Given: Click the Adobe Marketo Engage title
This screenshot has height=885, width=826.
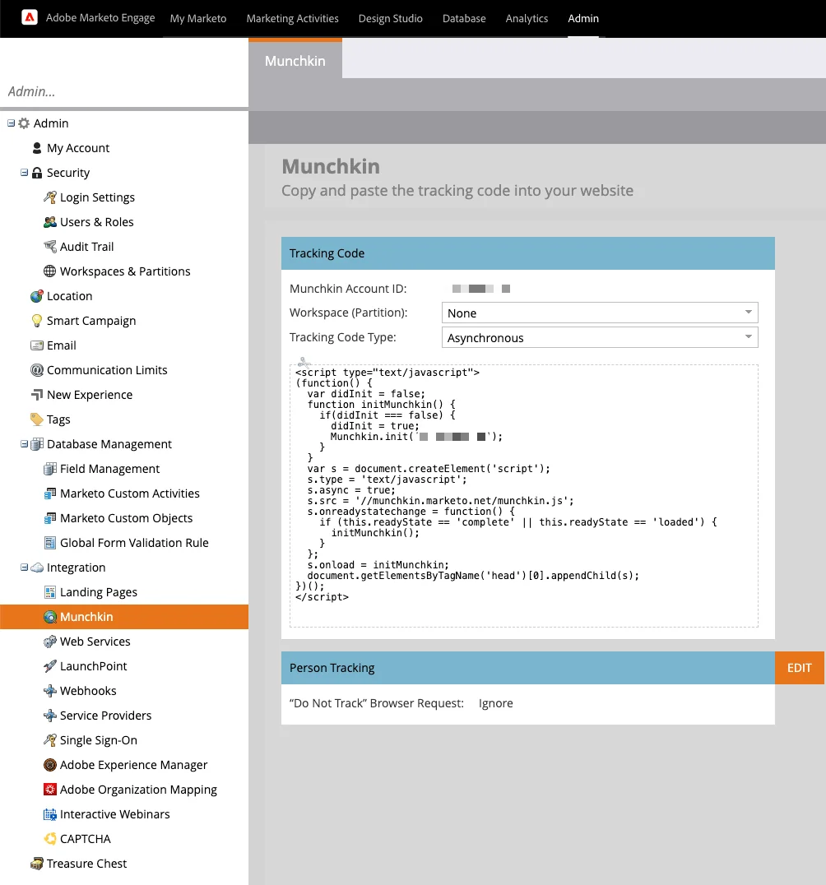Looking at the screenshot, I should [100, 17].
